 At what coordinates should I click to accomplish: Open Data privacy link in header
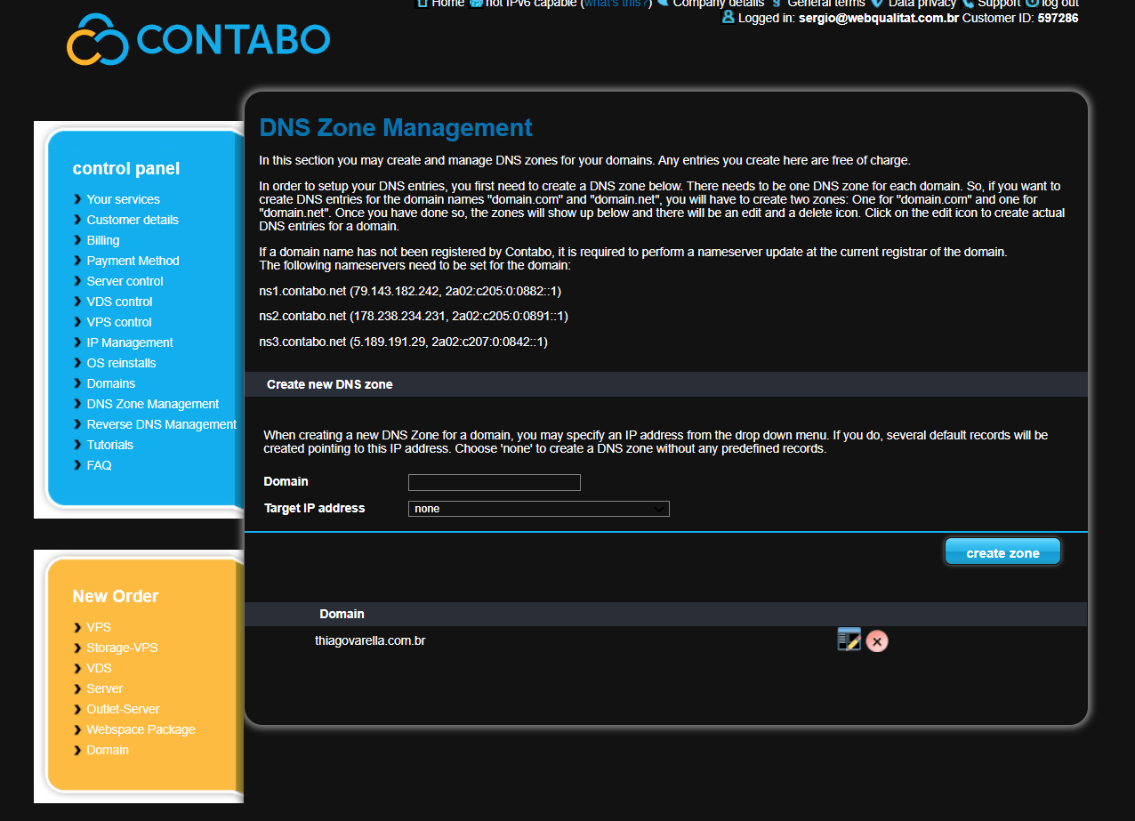[x=921, y=4]
